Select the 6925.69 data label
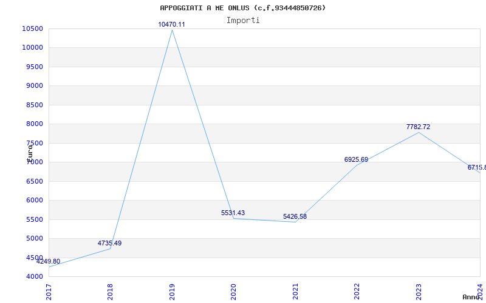This screenshot has width=486, height=303. [356, 160]
